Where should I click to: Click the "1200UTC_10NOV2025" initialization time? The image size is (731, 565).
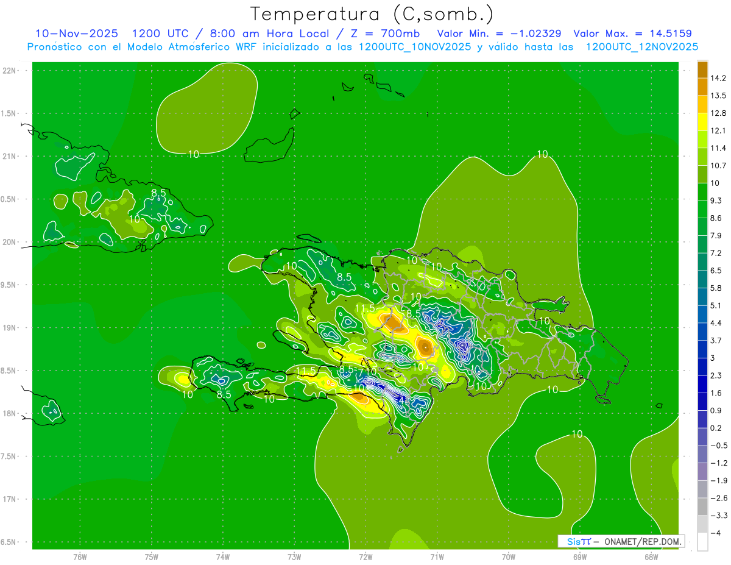click(414, 47)
